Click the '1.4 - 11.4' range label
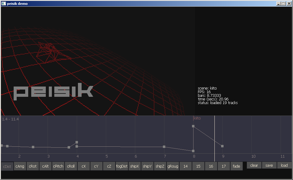This screenshot has width=293, height=180. point(10,119)
